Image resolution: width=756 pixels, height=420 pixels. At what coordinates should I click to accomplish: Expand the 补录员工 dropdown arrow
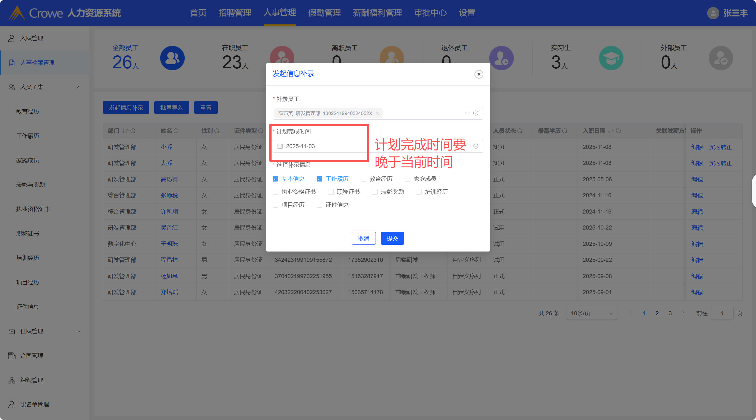467,113
